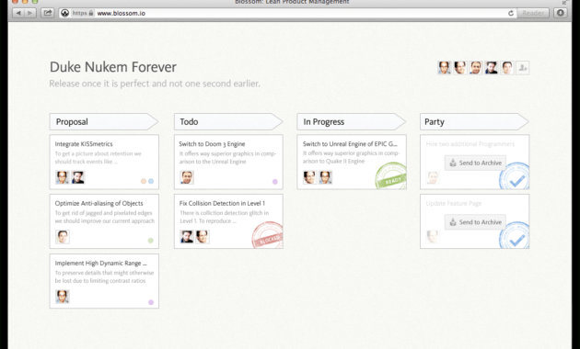Click first assignee avatar on Unreal Engine card
Screen dimensions: 580x349
click(310, 177)
